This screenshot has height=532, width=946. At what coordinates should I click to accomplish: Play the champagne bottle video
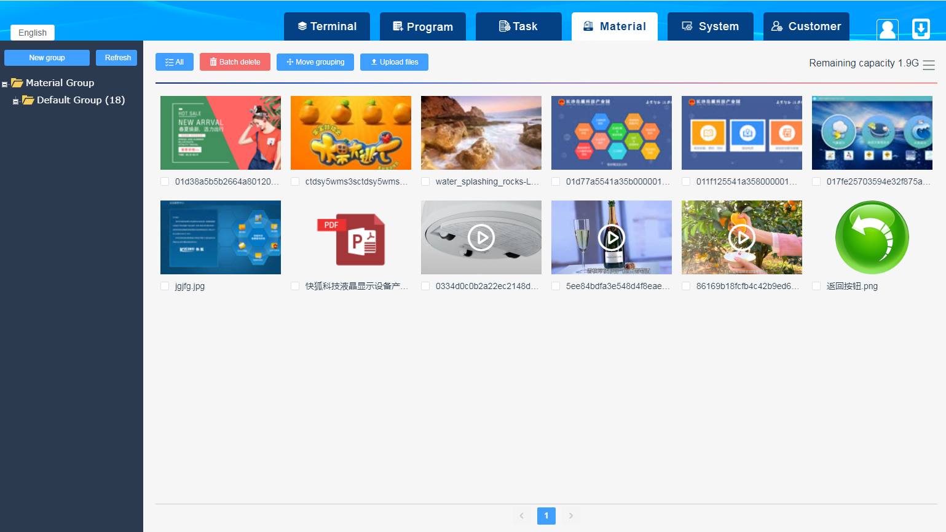tap(612, 237)
